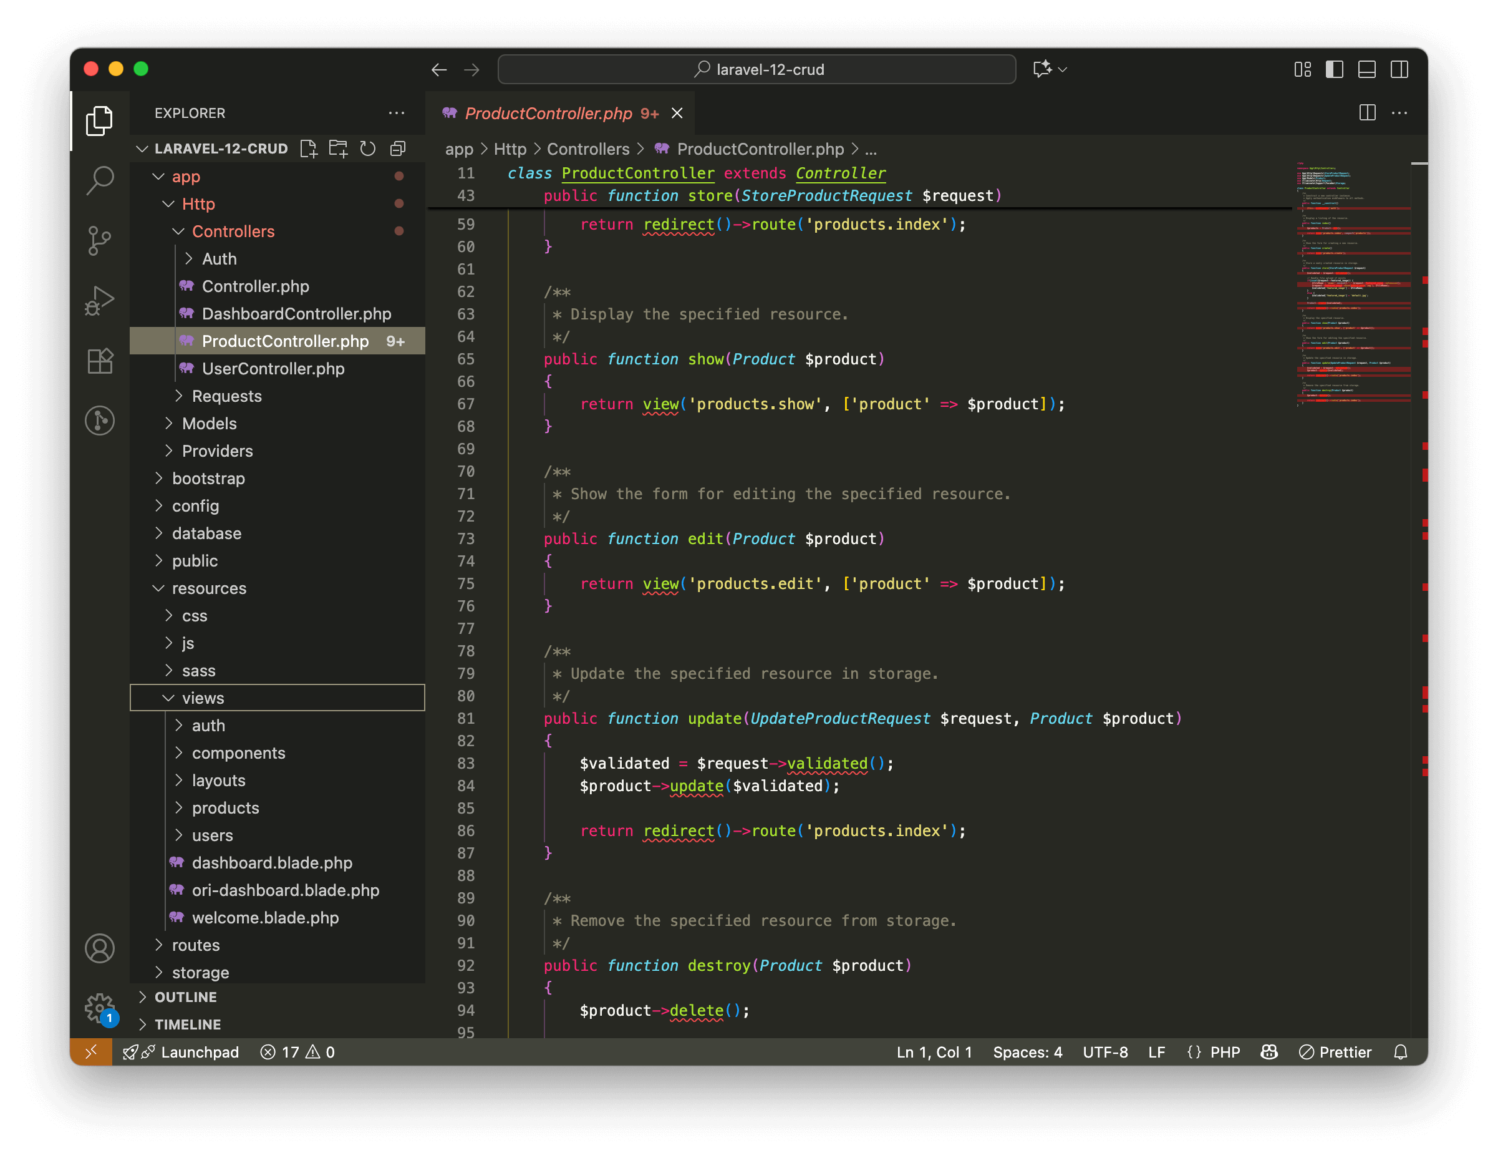Collapse the Controllers folder
Image resolution: width=1498 pixels, height=1158 pixels.
click(233, 231)
